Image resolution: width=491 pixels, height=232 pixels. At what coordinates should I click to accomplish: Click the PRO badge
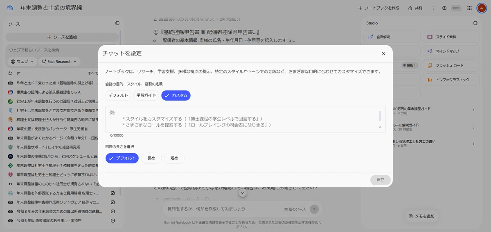pos(456,8)
